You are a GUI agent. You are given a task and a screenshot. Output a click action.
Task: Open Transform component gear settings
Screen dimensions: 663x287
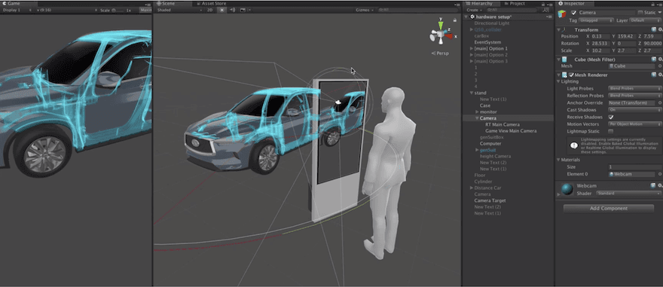tap(660, 29)
